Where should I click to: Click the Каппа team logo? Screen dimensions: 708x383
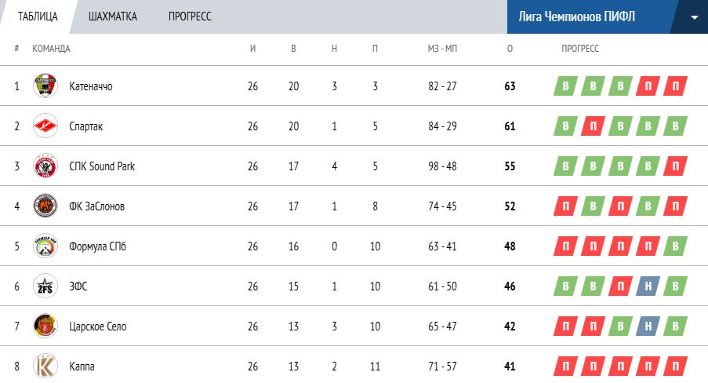(x=45, y=367)
